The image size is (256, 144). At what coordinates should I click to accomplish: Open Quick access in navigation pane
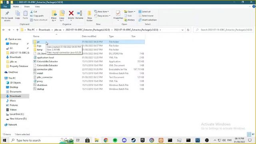click(x=15, y=39)
